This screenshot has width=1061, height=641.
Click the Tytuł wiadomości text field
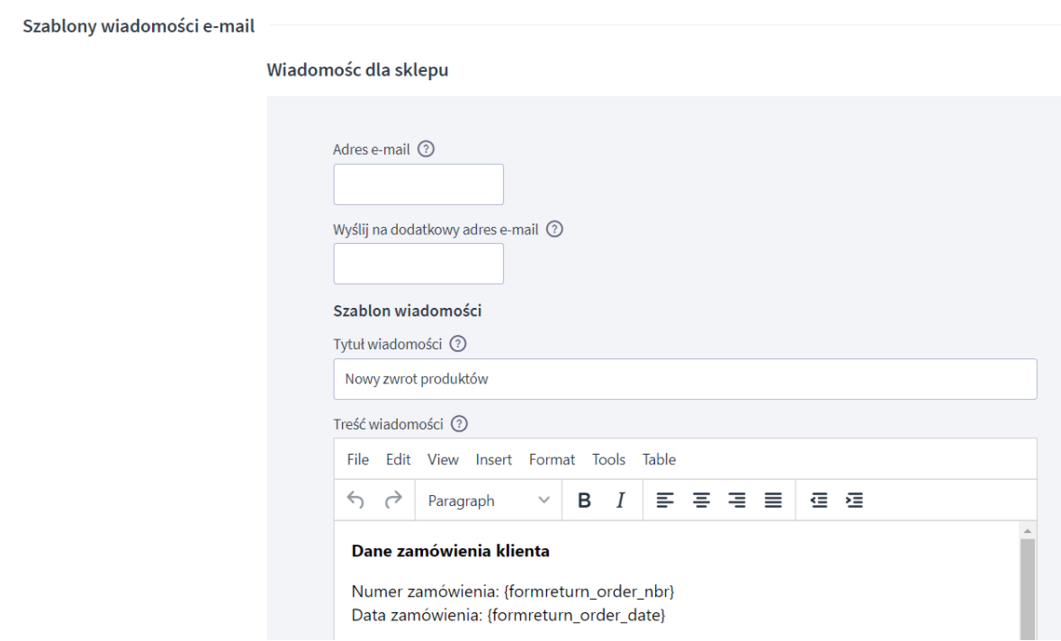(685, 379)
